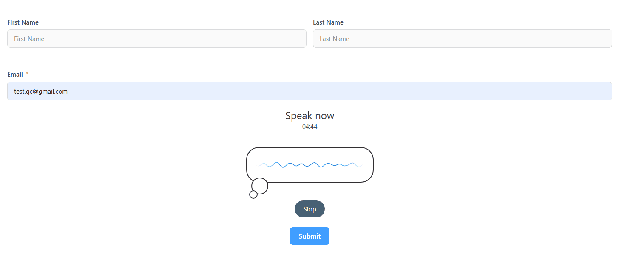This screenshot has width=619, height=261.
Task: Click the Last Name label
Action: (x=328, y=22)
